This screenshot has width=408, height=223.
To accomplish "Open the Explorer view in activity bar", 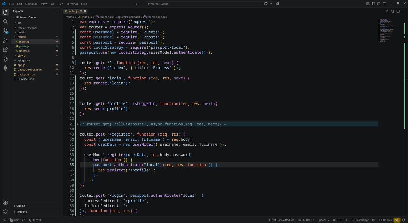I will tap(5, 12).
